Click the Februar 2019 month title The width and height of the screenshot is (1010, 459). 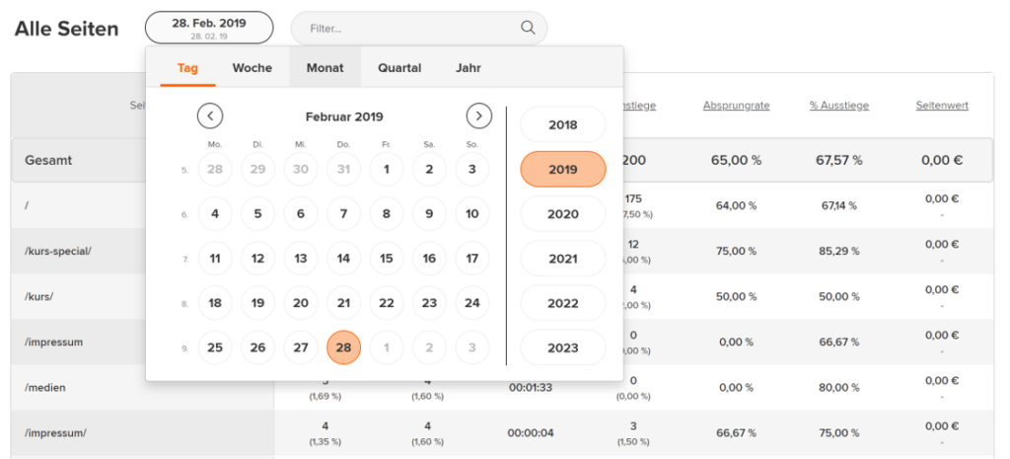point(344,116)
